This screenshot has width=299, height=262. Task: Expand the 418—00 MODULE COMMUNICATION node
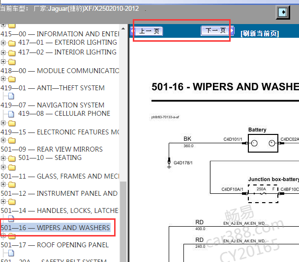point(3,61)
